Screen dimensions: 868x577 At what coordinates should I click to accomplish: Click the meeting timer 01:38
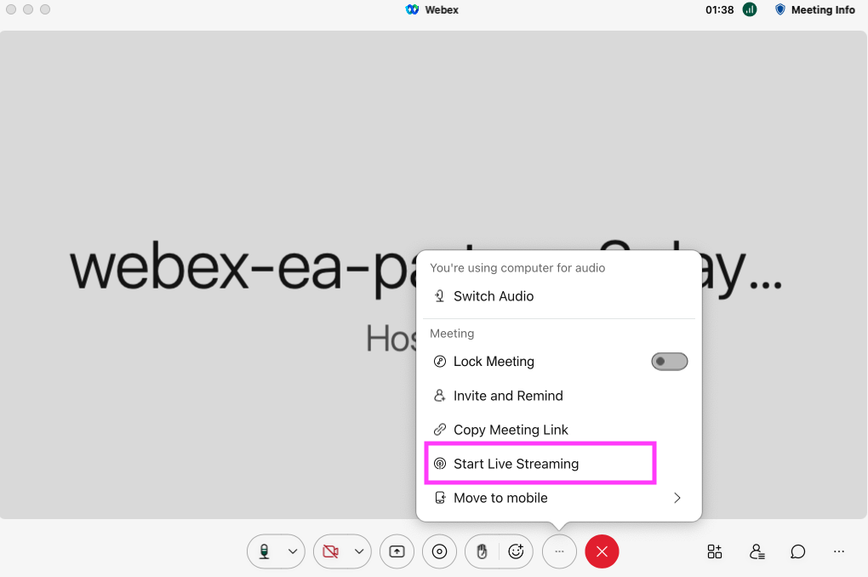point(720,10)
